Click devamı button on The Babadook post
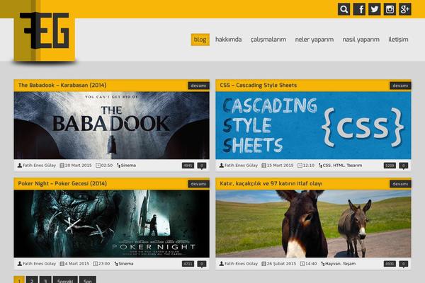 click(x=198, y=86)
